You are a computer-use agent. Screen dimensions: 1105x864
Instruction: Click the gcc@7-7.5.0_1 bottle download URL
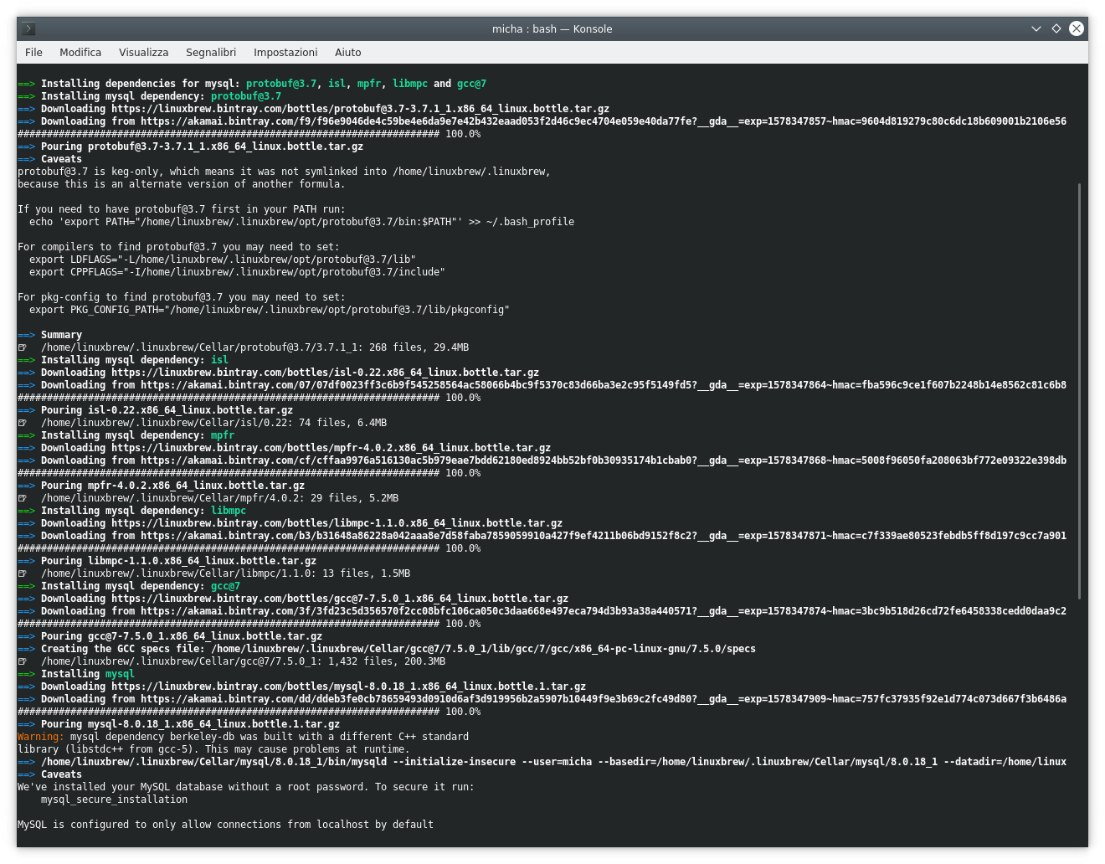point(340,599)
